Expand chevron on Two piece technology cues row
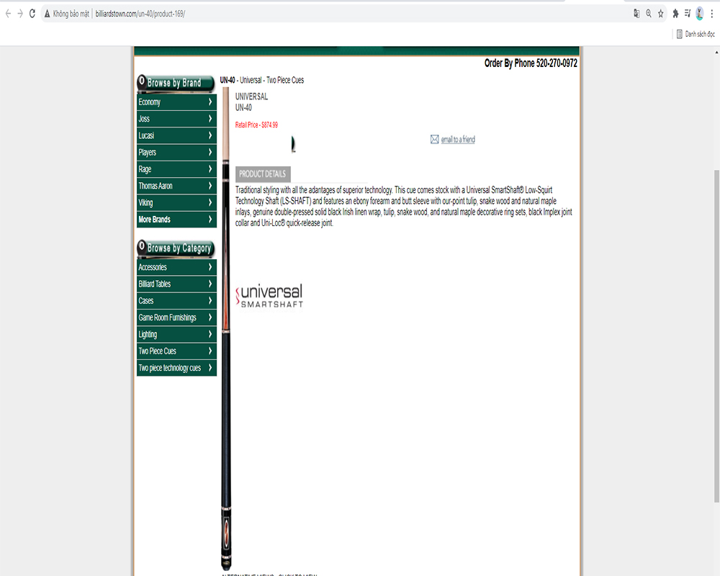The image size is (720, 576). 210,367
